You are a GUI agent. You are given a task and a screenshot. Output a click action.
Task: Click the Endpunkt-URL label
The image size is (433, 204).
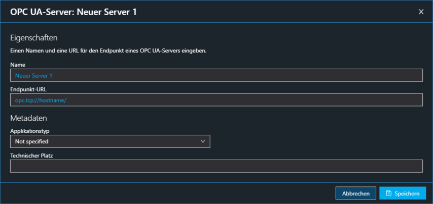point(28,89)
